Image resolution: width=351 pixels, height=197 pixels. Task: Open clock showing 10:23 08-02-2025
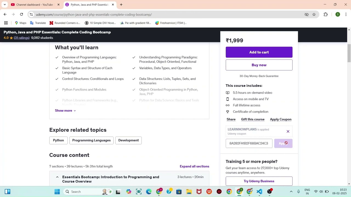click(339, 192)
